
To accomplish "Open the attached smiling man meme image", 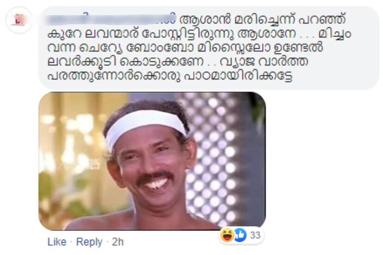I will pyautogui.click(x=152, y=161).
